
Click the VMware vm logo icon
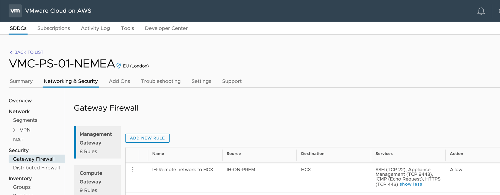(x=15, y=11)
